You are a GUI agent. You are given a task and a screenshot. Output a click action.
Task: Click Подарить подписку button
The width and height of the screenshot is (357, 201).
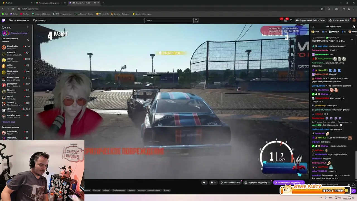(258, 183)
